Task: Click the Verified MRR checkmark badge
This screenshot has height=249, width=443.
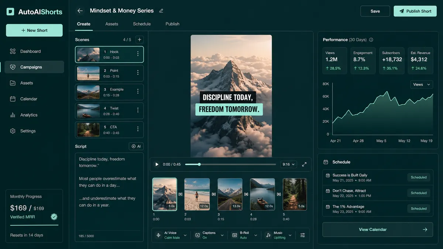Action: pyautogui.click(x=54, y=217)
